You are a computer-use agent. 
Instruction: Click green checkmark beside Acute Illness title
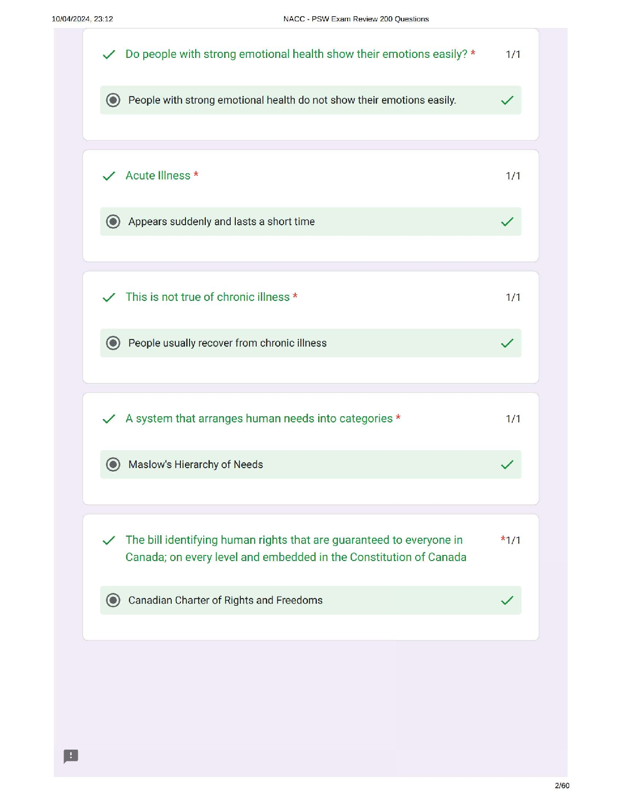coord(109,176)
